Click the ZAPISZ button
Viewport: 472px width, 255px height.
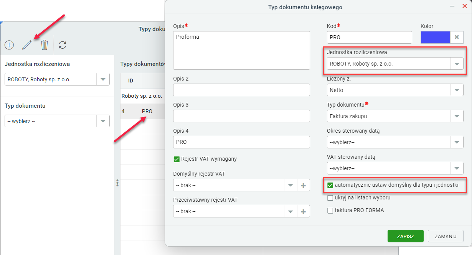click(406, 236)
